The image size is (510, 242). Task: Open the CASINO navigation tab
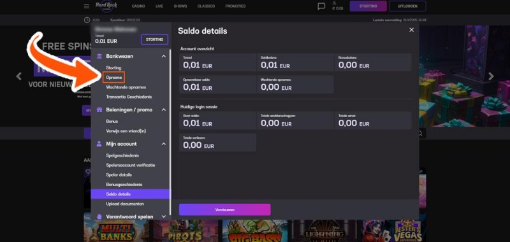[138, 6]
